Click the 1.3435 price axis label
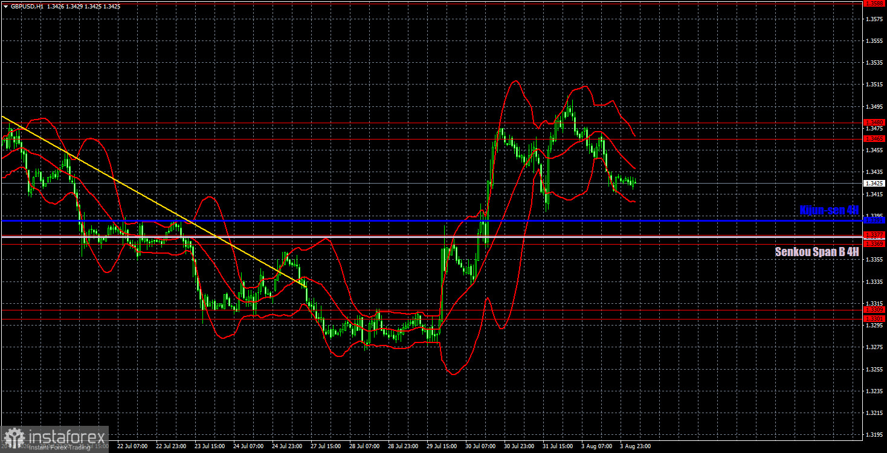887x453 pixels. point(874,172)
